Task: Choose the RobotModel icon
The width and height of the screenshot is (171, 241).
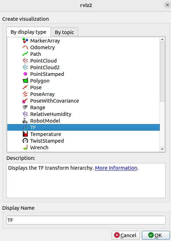Action: tap(25, 121)
